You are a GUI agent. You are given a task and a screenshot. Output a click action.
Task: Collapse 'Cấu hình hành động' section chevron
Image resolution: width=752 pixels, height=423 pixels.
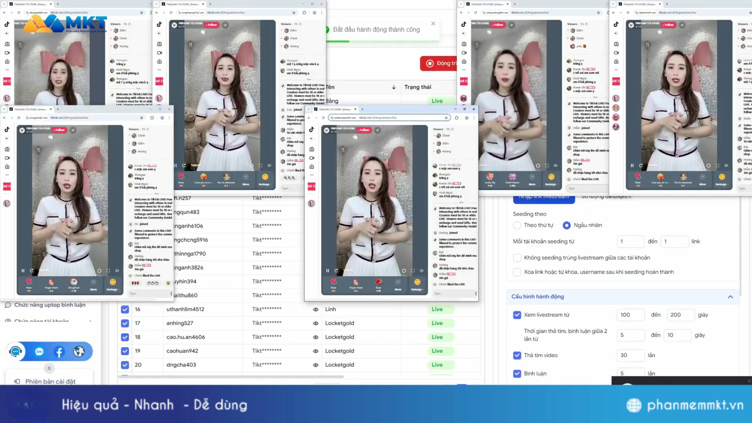(730, 297)
